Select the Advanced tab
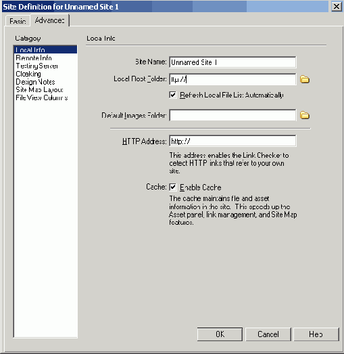The image size is (344, 354). (x=50, y=20)
